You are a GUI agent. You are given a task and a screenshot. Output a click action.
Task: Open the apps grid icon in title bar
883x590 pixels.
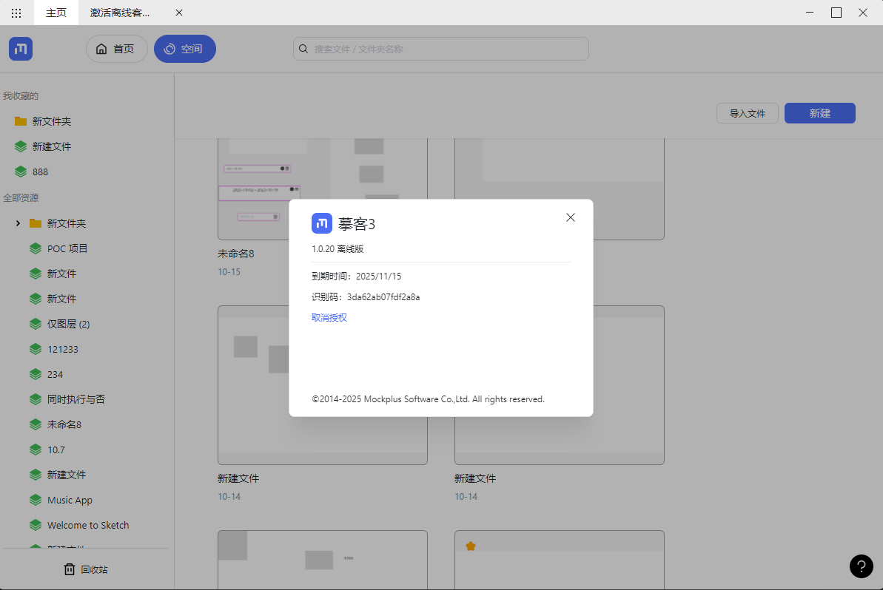click(16, 13)
